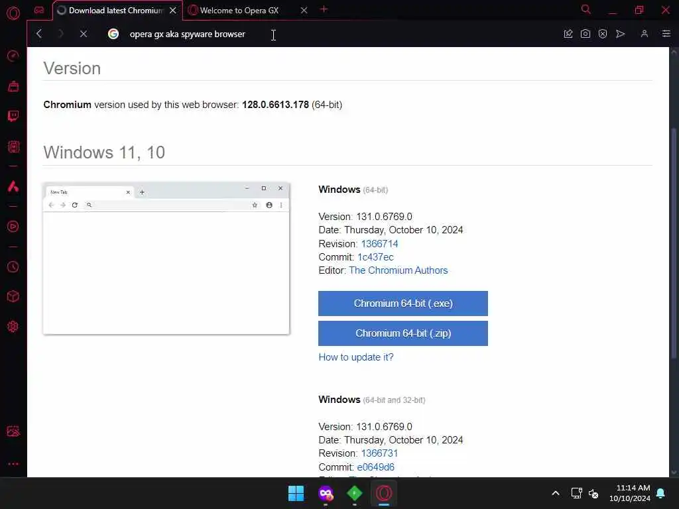Stop loading the page
Viewport: 679px width, 509px height.
coord(84,33)
